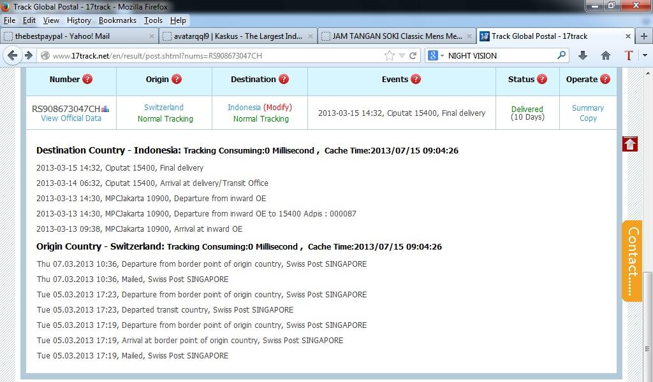Click the Switzerland origin link
The height and width of the screenshot is (382, 653).
pyautogui.click(x=164, y=107)
